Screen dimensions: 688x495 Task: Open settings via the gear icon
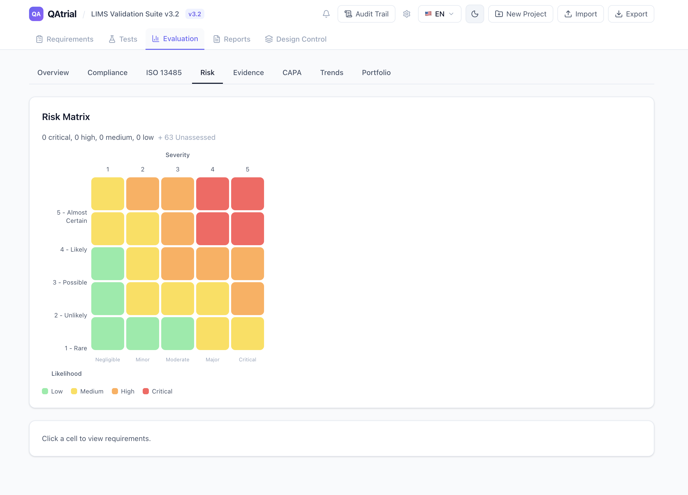(406, 14)
